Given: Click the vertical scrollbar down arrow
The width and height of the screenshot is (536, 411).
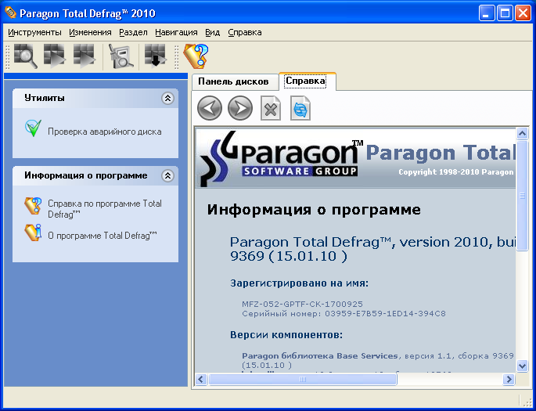Looking at the screenshot, I should tap(522, 366).
